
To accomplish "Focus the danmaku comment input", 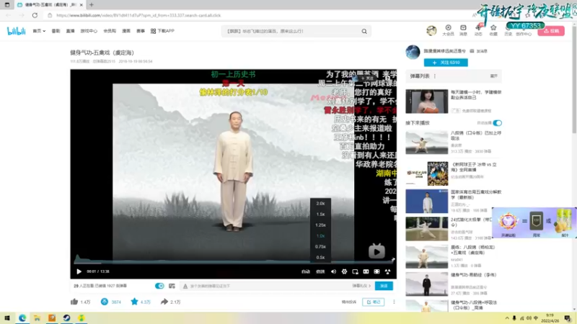I will click(x=268, y=286).
